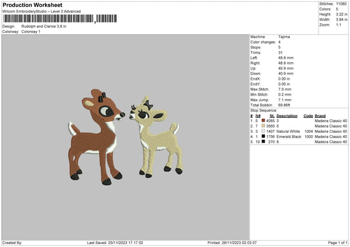Click the beige thread swatch in row 2

click(x=264, y=126)
